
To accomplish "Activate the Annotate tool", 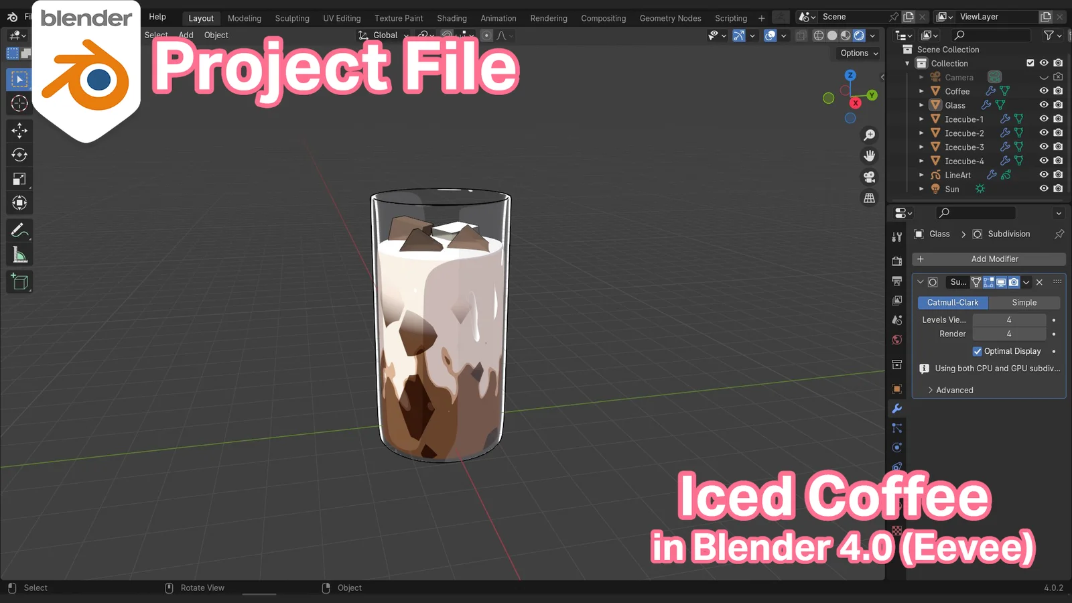I will click(19, 231).
